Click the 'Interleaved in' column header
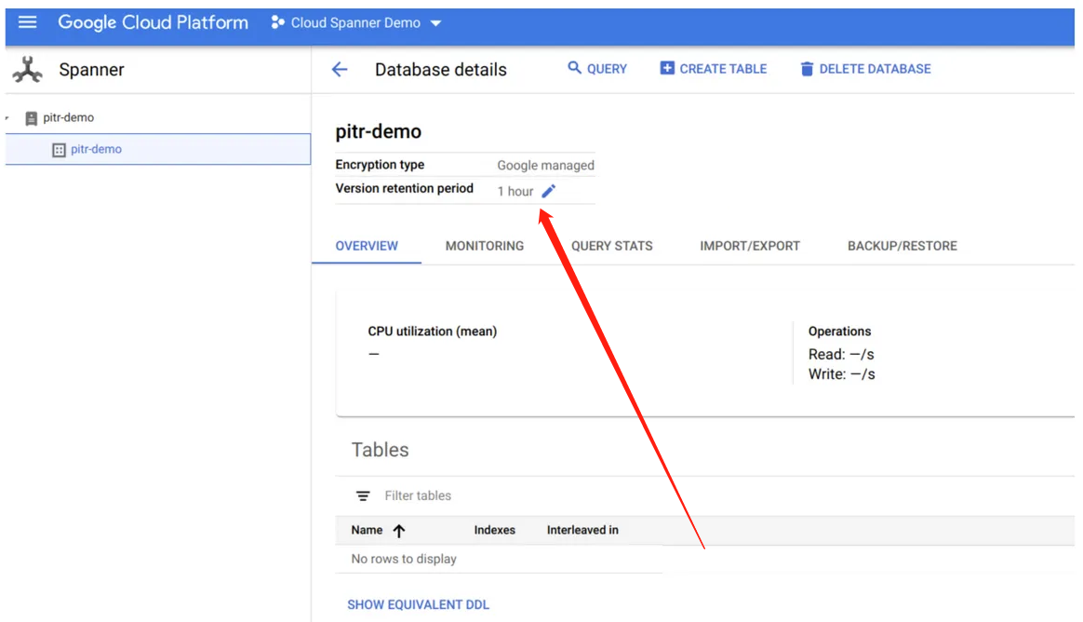Viewport: 1083px width, 622px height. tap(582, 530)
